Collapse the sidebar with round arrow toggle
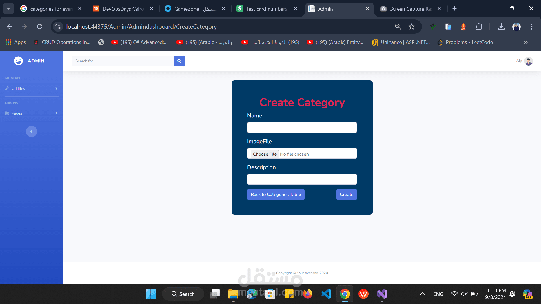This screenshot has height=304, width=541. coord(32,131)
